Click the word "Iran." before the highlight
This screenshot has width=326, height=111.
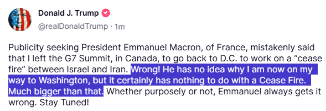click(118, 70)
